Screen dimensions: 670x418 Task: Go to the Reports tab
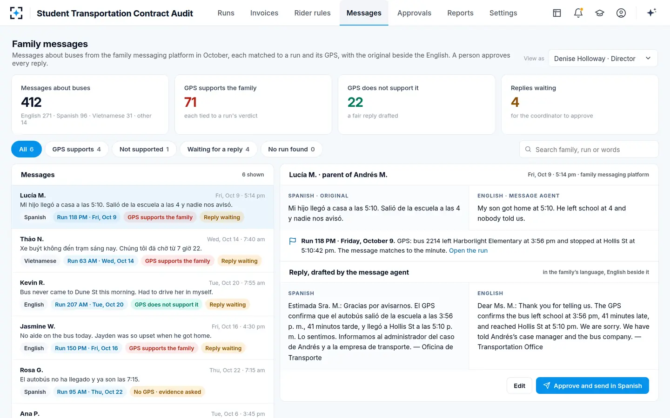tap(461, 13)
